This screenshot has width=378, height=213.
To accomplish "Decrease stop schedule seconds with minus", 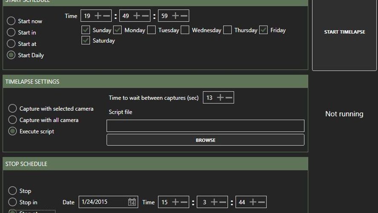I will [261, 202].
